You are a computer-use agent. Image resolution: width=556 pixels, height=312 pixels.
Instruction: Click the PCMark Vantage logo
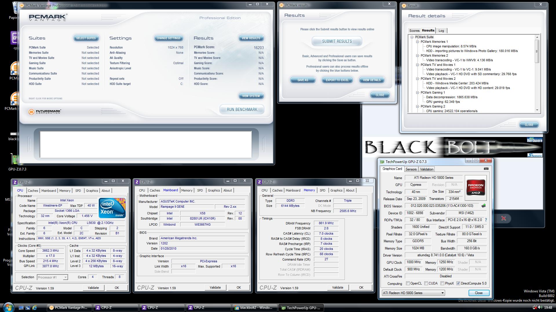[x=48, y=17]
